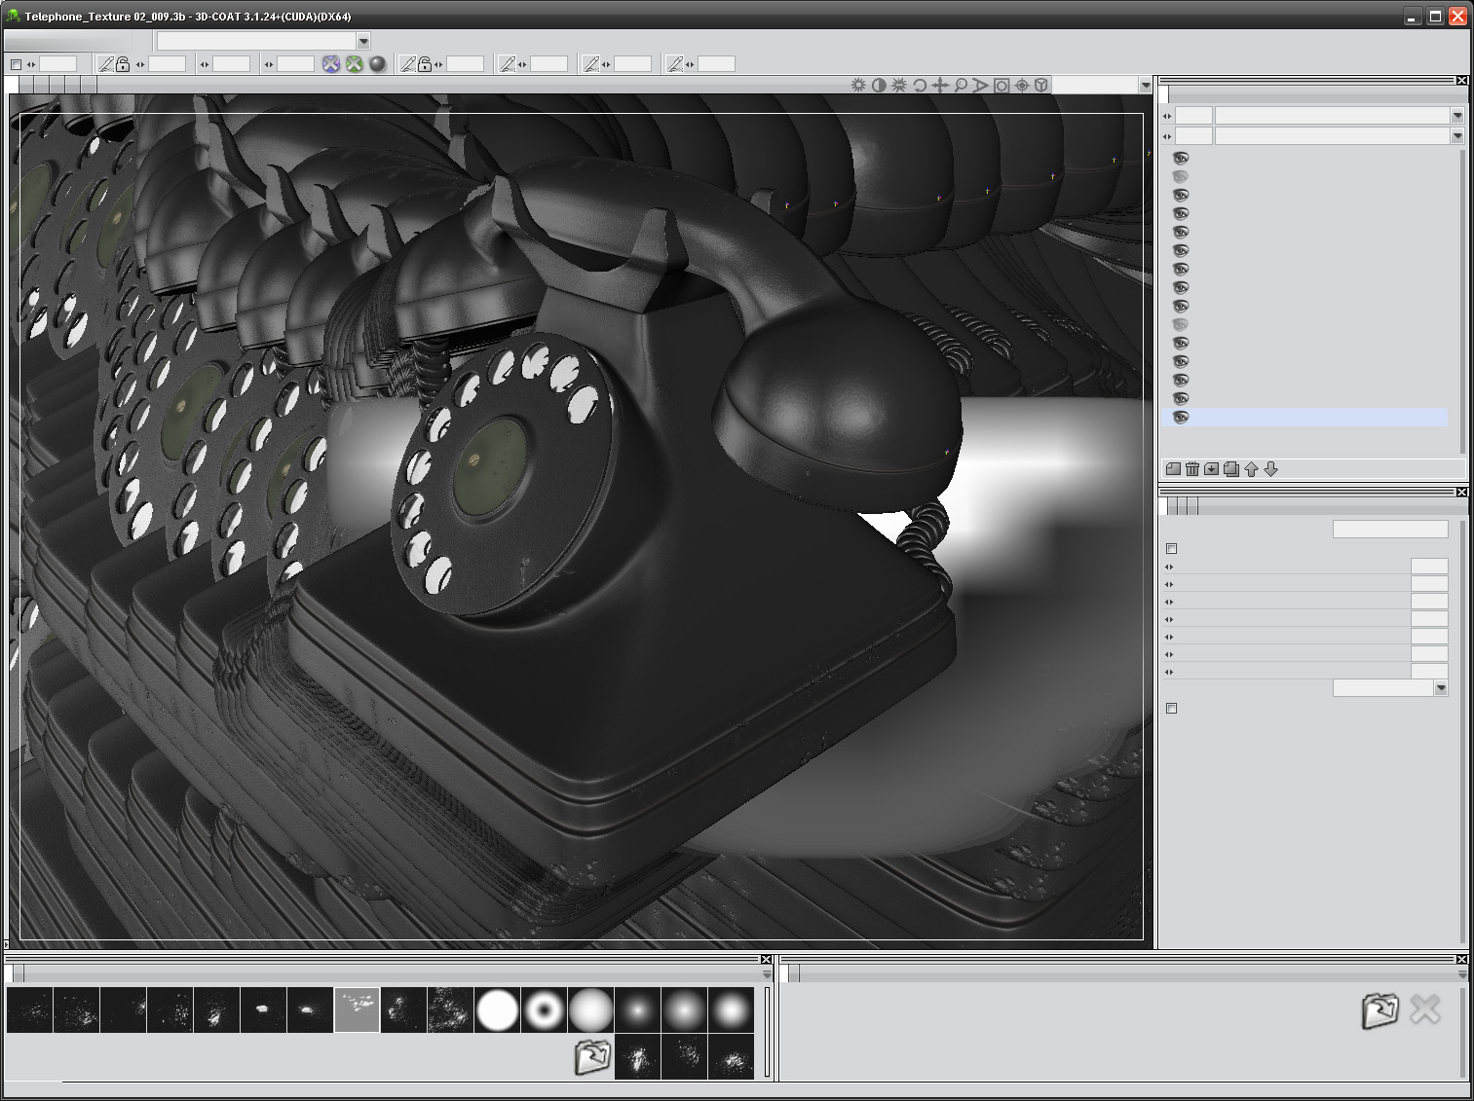Toggle visibility of the topmost layer's eye icon
The height and width of the screenshot is (1101, 1474).
pyautogui.click(x=1180, y=158)
